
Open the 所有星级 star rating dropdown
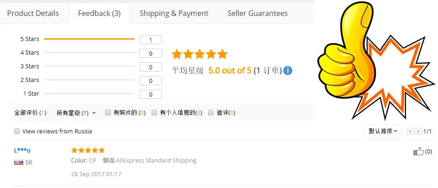(x=76, y=113)
